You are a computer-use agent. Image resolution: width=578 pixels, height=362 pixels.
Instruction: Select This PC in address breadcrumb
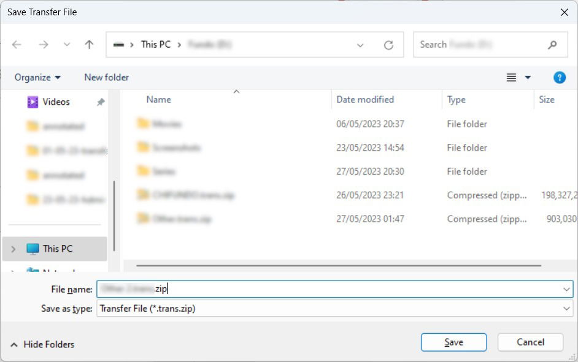click(x=156, y=45)
